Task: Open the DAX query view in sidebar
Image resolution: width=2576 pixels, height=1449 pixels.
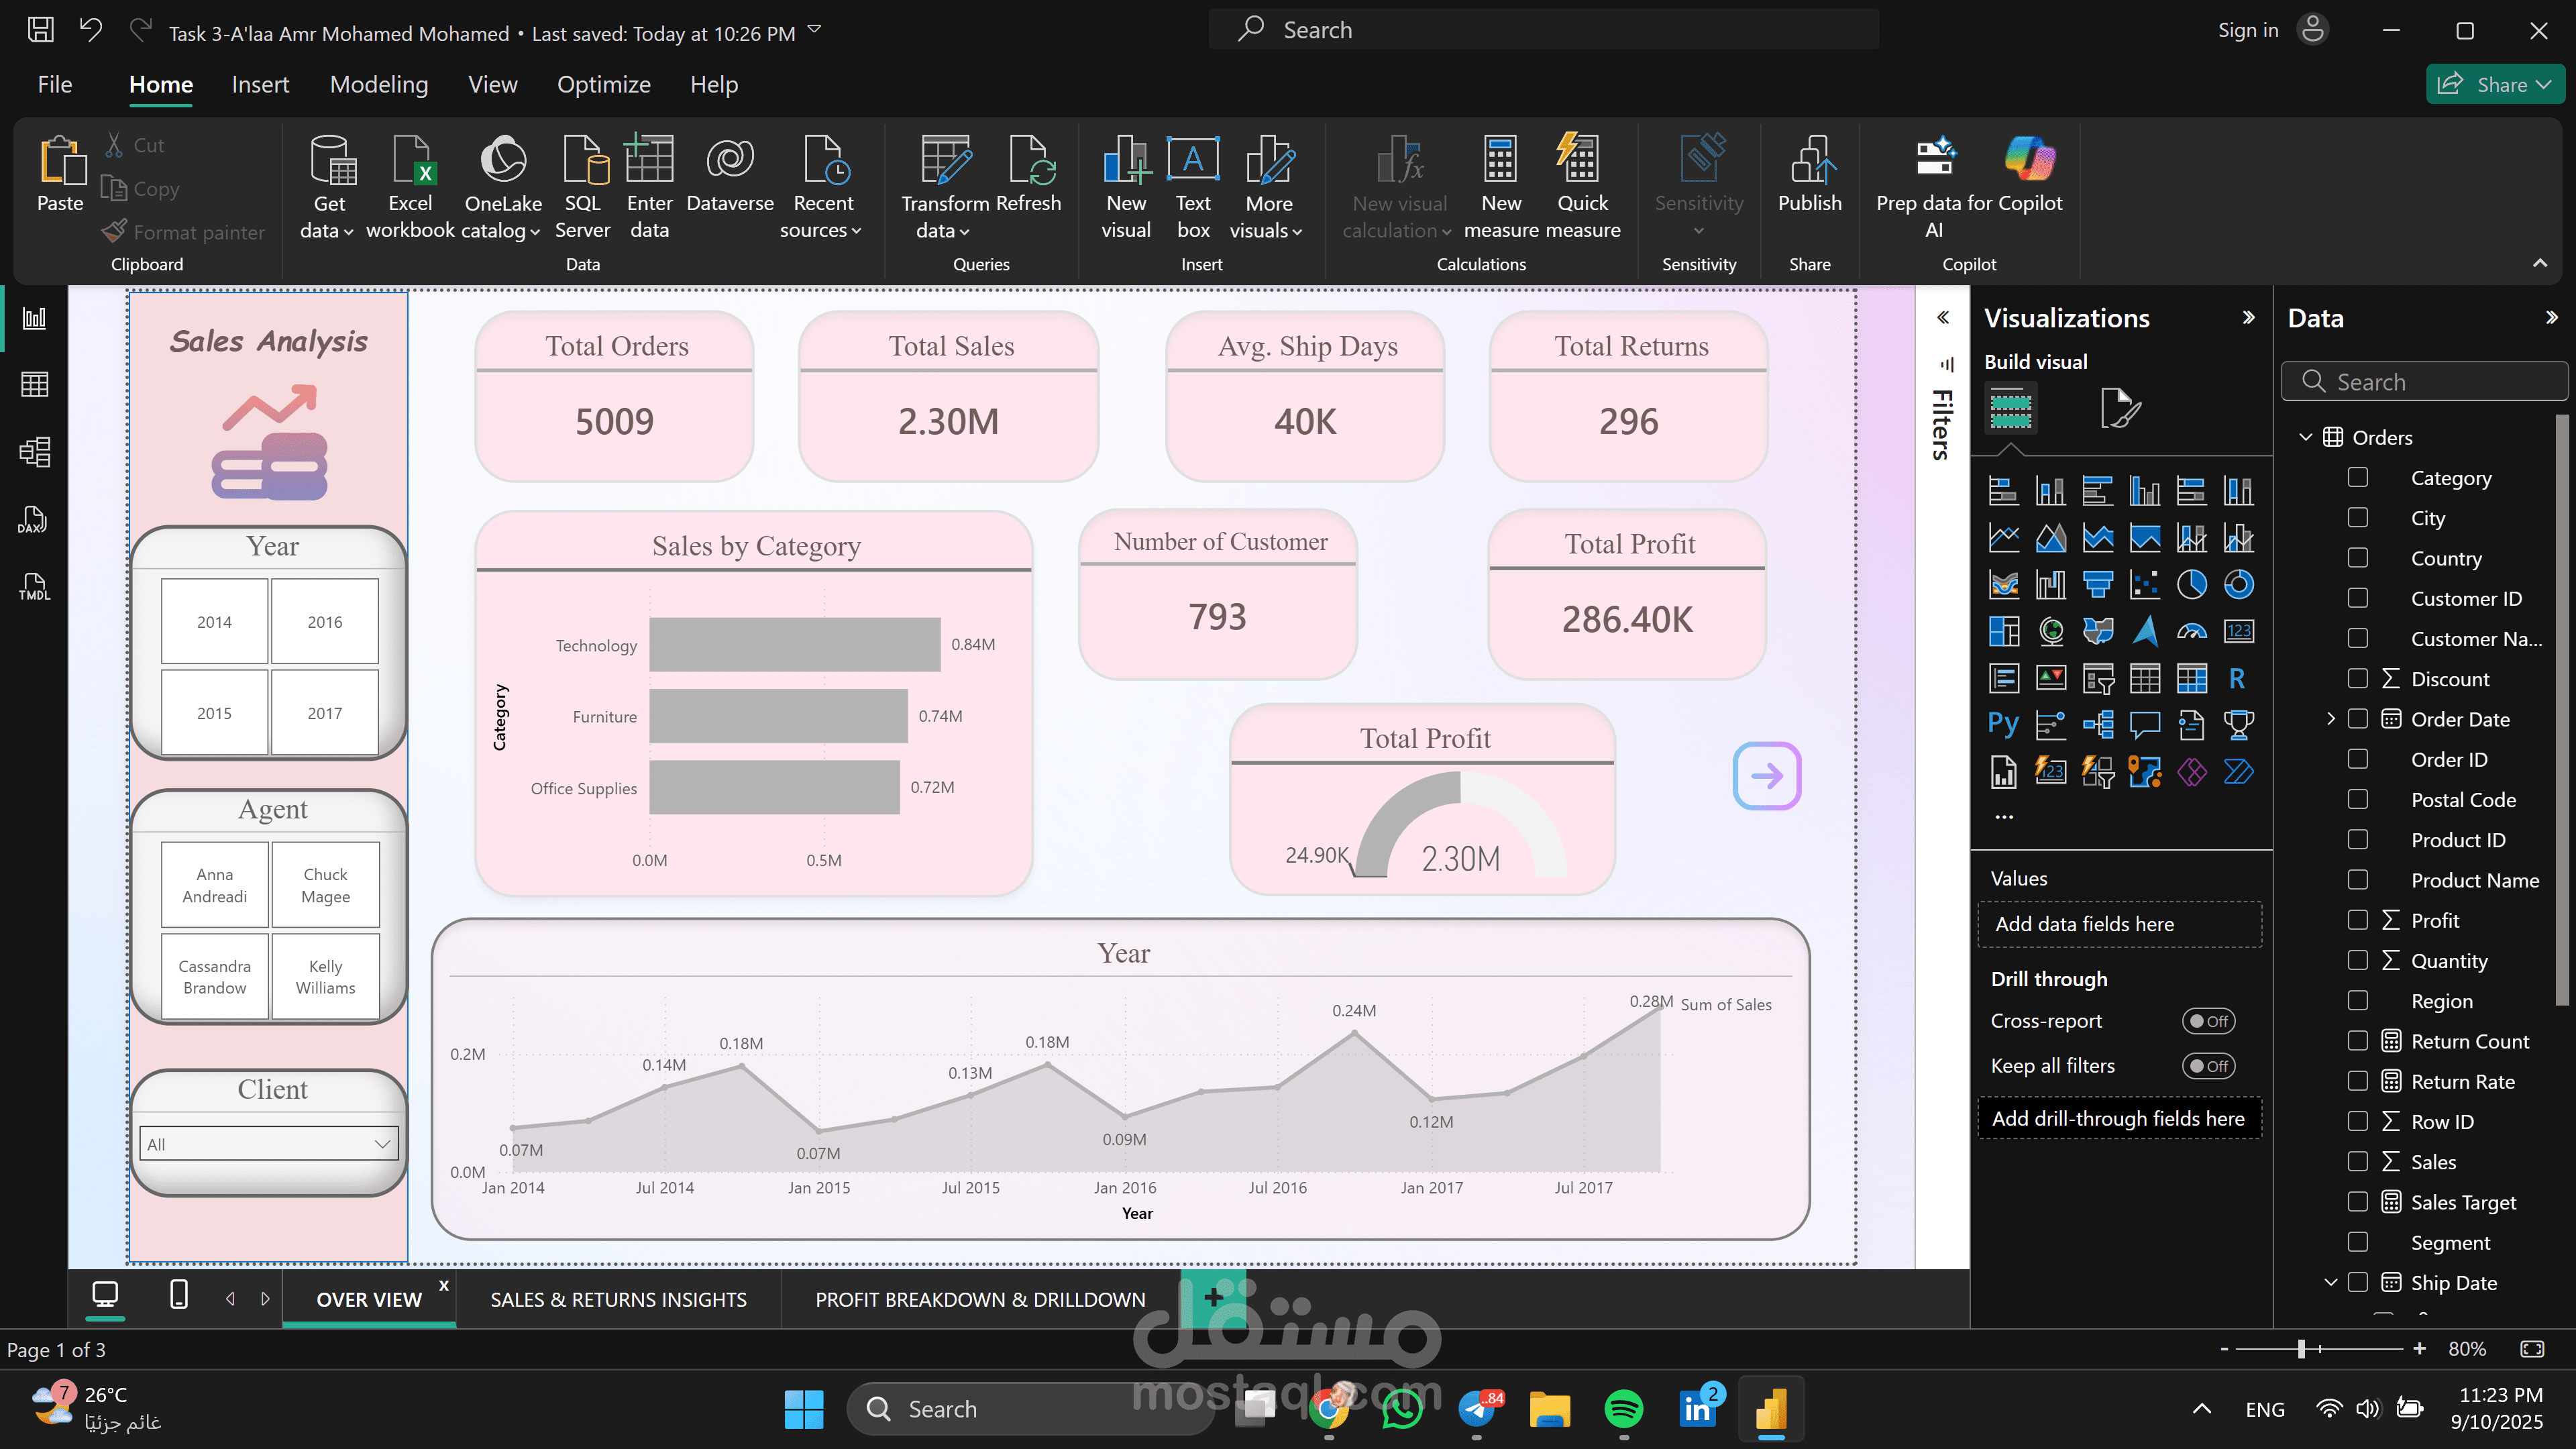Action: click(x=34, y=519)
